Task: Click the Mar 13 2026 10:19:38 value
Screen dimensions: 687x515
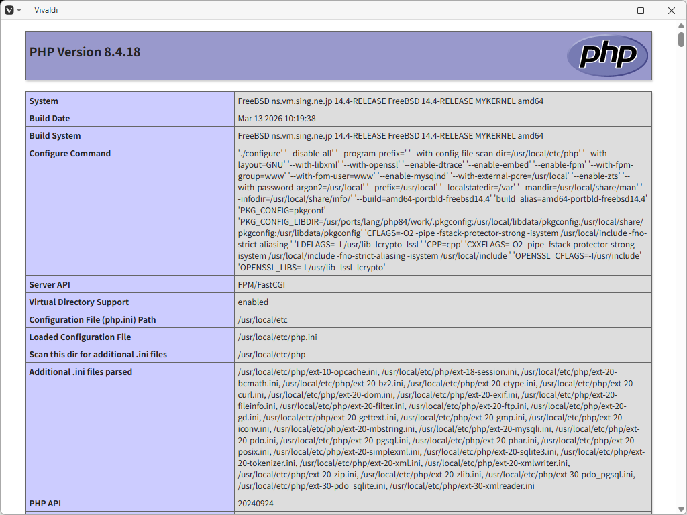Action: coord(276,118)
